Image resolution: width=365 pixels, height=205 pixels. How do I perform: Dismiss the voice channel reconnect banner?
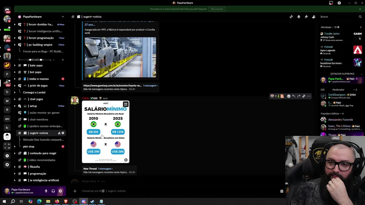point(360,9)
